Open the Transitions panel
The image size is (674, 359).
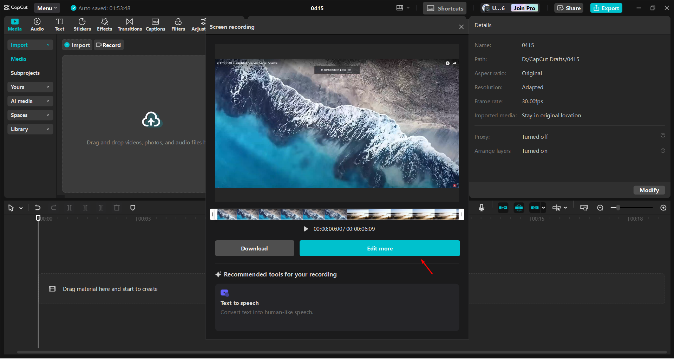pos(129,24)
